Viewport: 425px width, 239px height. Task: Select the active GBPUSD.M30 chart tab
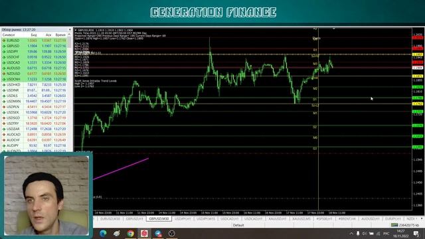tap(159, 218)
